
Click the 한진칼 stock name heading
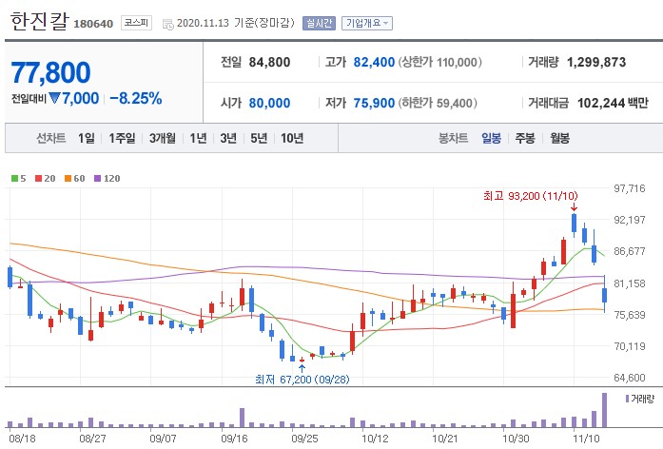click(39, 21)
